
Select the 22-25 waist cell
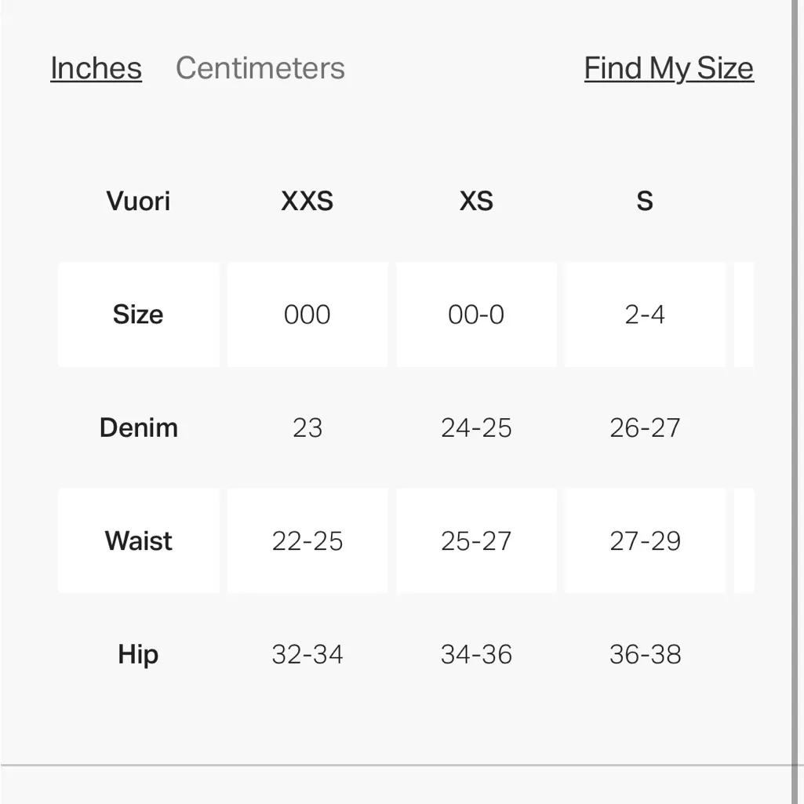click(x=307, y=540)
